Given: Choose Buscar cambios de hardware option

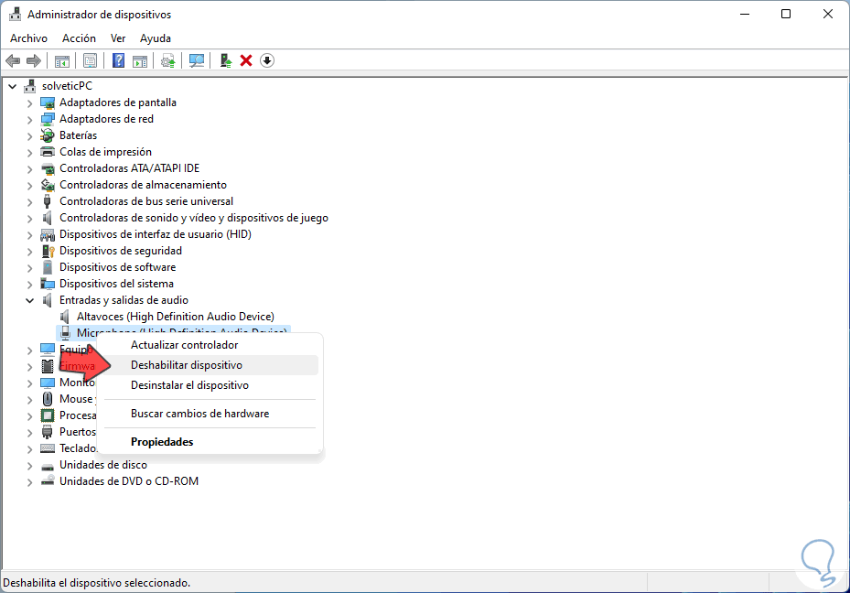Looking at the screenshot, I should pos(210,414).
